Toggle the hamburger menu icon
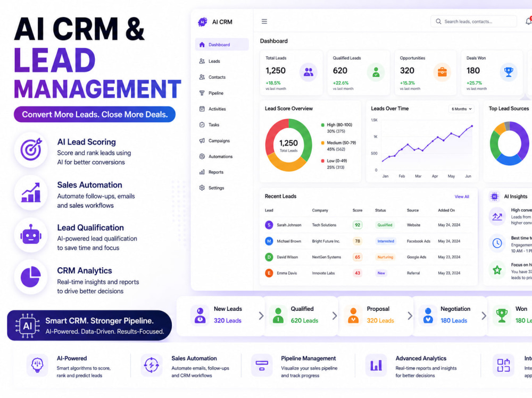Screen dimensions: 532x398 click(264, 21)
